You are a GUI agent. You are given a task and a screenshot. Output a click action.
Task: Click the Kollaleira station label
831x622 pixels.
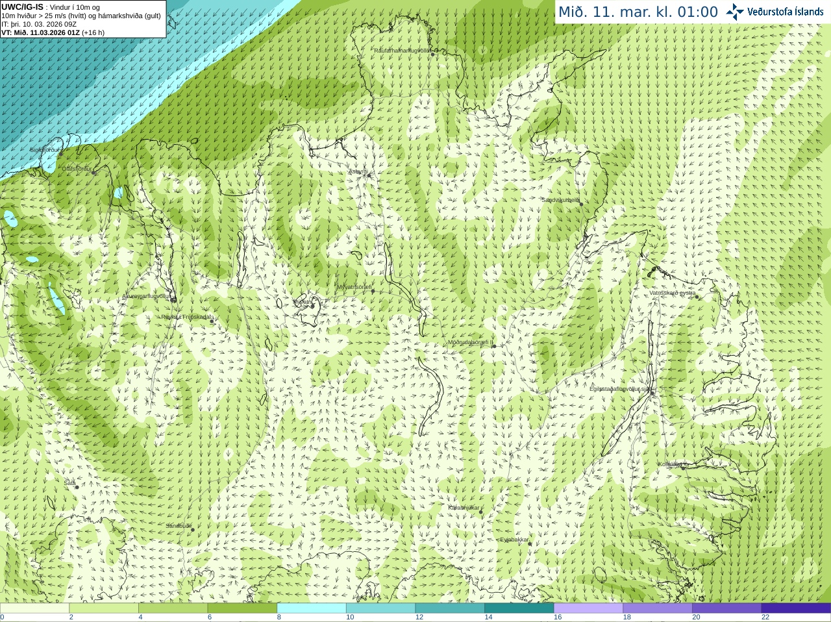tap(670, 464)
